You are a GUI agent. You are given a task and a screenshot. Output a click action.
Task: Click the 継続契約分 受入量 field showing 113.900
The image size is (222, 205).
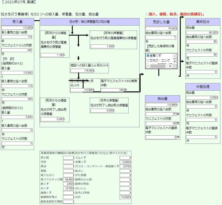click(x=17, y=73)
